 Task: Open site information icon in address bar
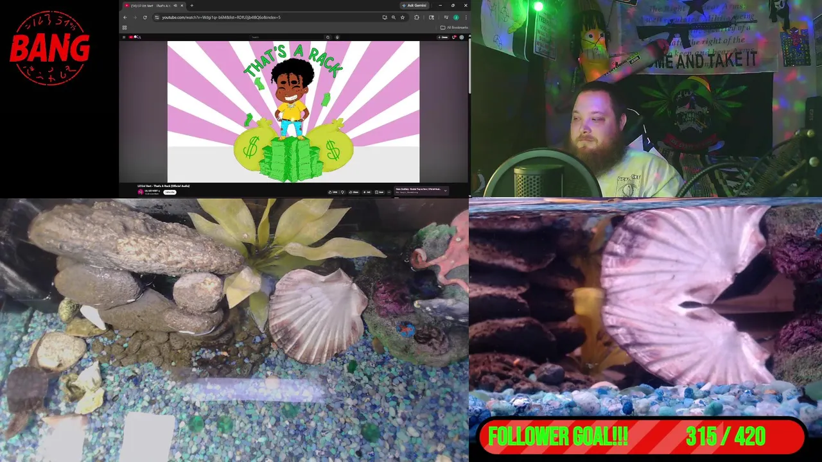157,17
